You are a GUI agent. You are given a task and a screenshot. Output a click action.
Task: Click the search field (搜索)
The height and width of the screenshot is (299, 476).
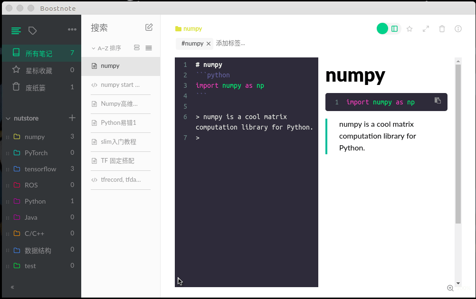pos(115,28)
